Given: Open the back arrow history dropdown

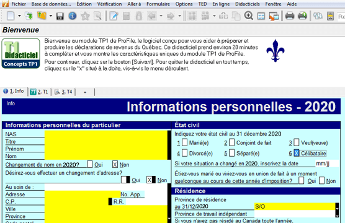Looking at the screenshot, I should pos(161,16).
